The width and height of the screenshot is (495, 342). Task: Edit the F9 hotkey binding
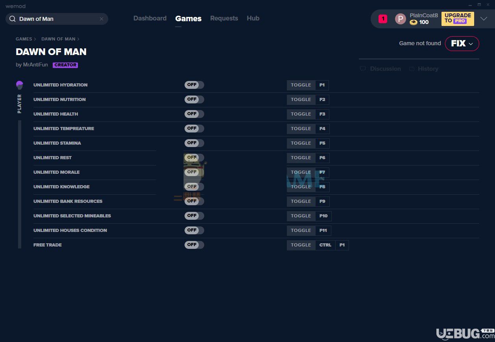[322, 202]
